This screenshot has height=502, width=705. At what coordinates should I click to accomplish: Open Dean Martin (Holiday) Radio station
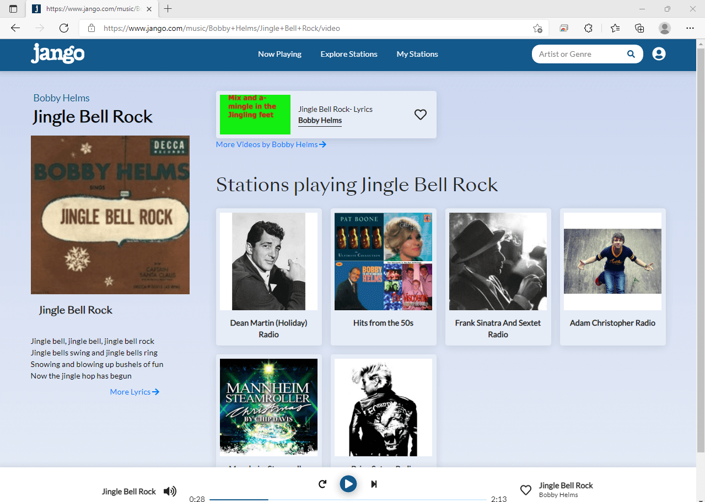click(x=269, y=277)
